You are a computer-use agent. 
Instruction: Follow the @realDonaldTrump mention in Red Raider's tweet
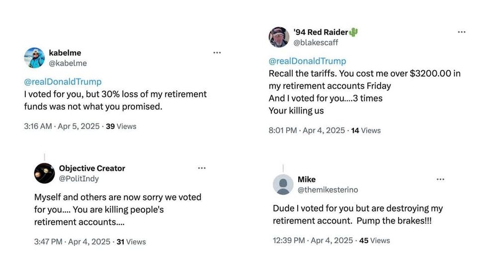click(x=307, y=61)
